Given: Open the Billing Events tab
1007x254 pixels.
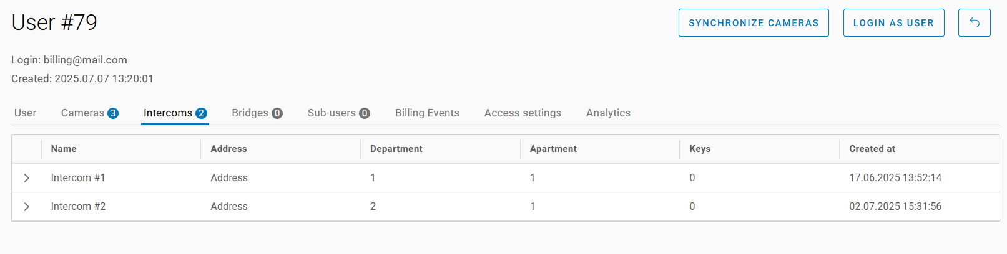Looking at the screenshot, I should (x=427, y=113).
